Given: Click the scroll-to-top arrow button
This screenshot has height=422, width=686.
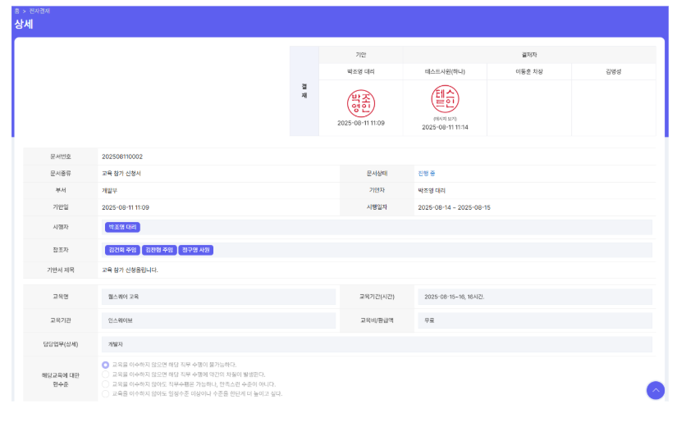Looking at the screenshot, I should (655, 391).
